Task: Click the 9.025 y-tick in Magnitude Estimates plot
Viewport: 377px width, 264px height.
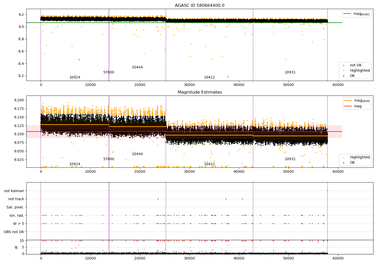Action: click(20, 160)
